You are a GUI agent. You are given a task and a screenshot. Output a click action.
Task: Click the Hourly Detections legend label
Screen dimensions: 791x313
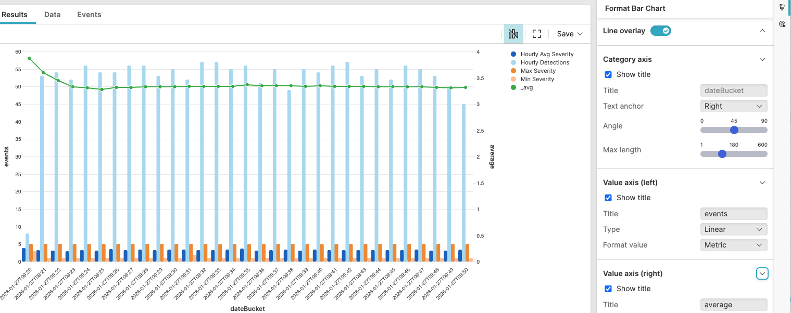pyautogui.click(x=546, y=62)
